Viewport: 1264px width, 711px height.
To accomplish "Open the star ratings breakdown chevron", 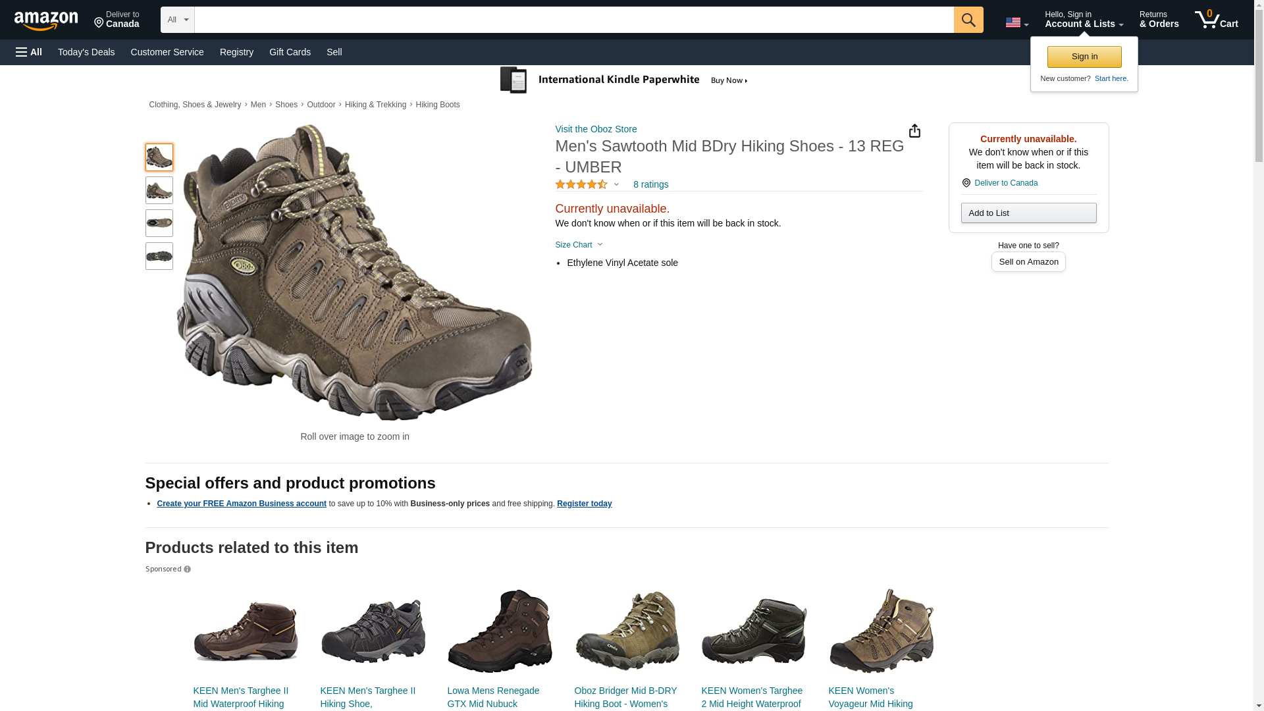I will [616, 185].
